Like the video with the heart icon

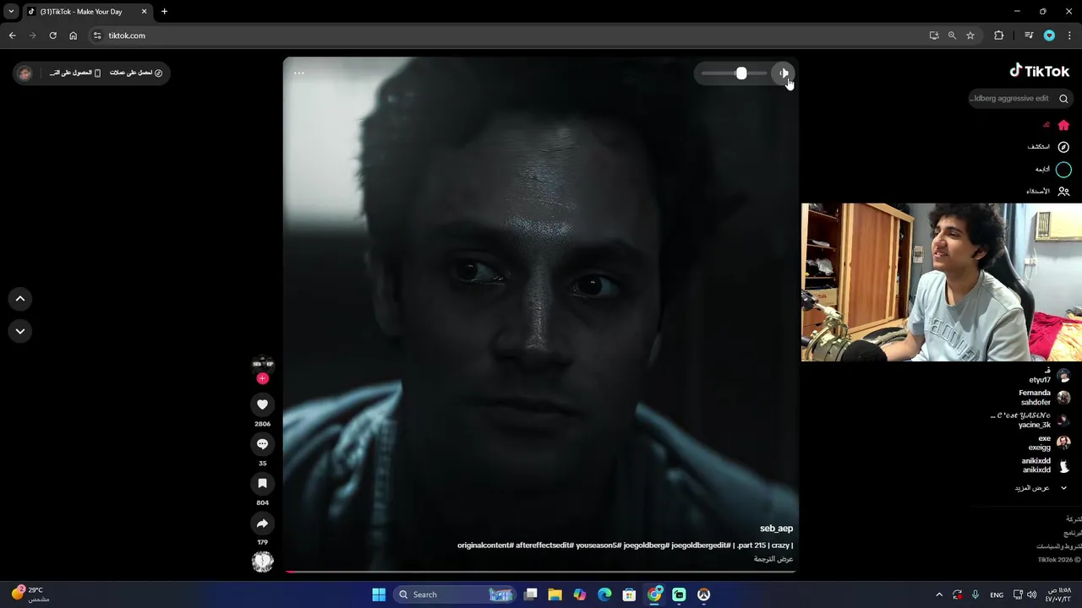tap(262, 404)
